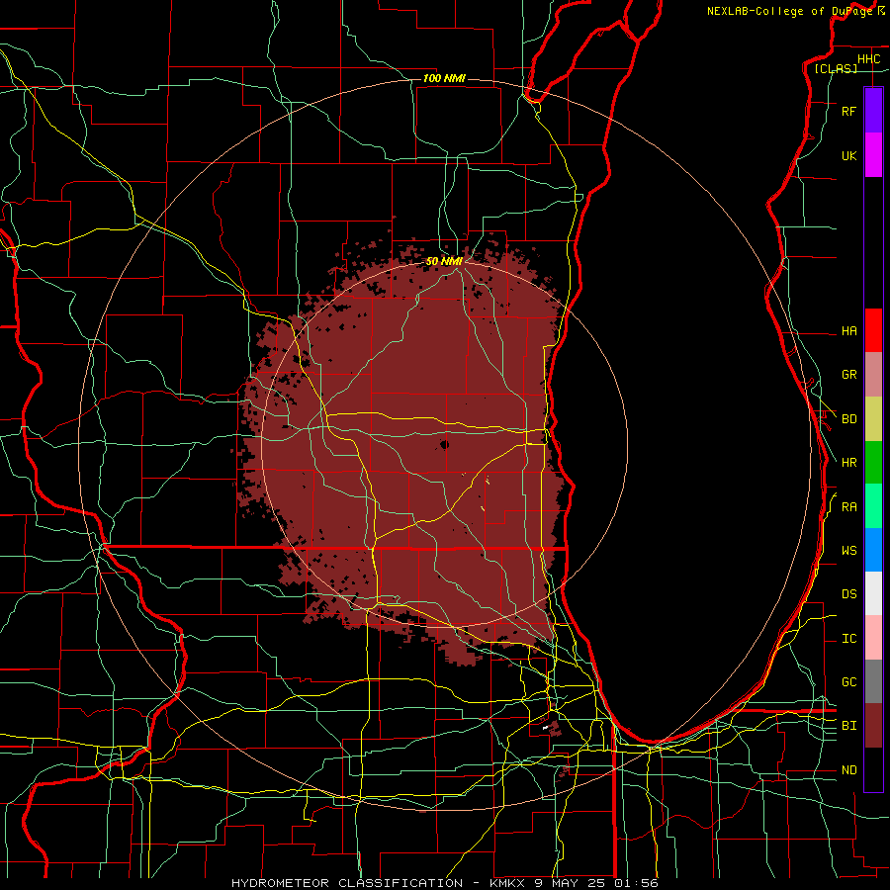
Task: Click the RF purple legend swatch
Action: coord(873,111)
